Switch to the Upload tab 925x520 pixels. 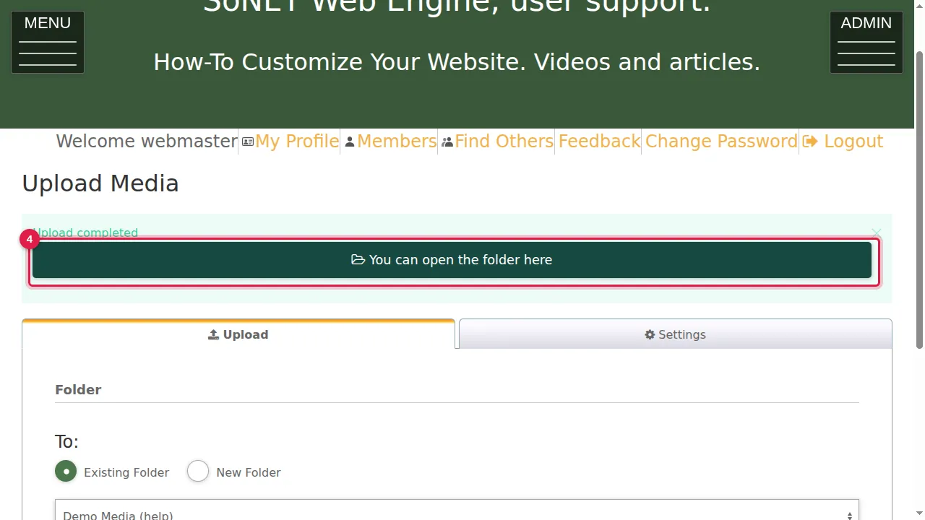(x=238, y=334)
